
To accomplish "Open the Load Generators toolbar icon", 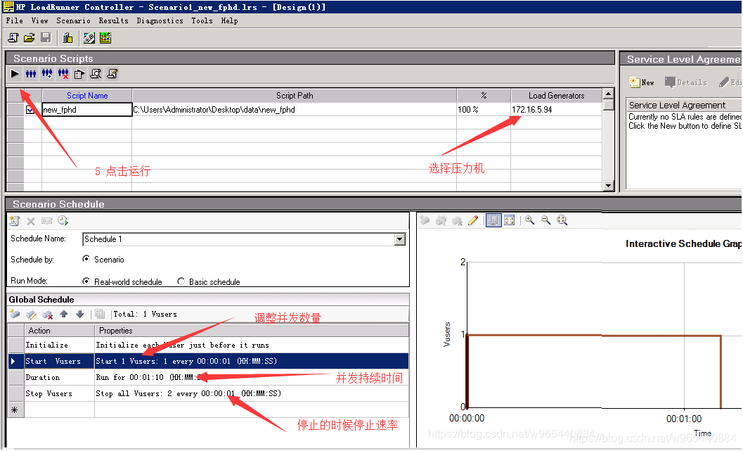I will click(67, 38).
